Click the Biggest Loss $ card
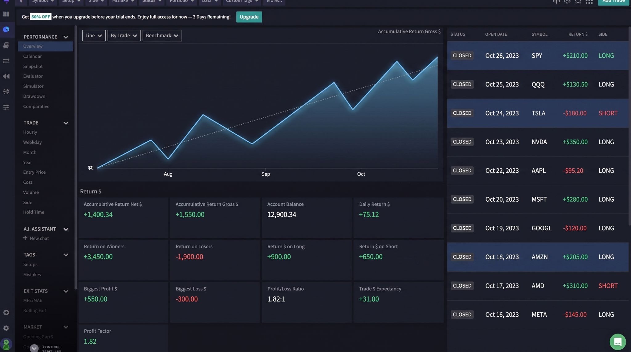Screen dimensions: 631x352 tap(215, 302)
